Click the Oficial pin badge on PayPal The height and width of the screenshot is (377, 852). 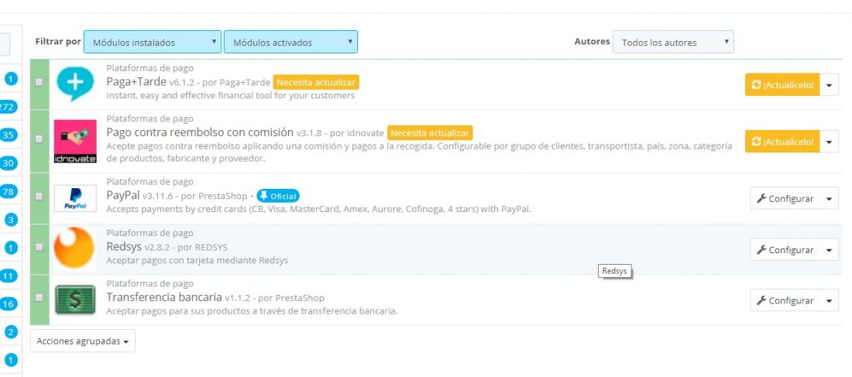(277, 196)
